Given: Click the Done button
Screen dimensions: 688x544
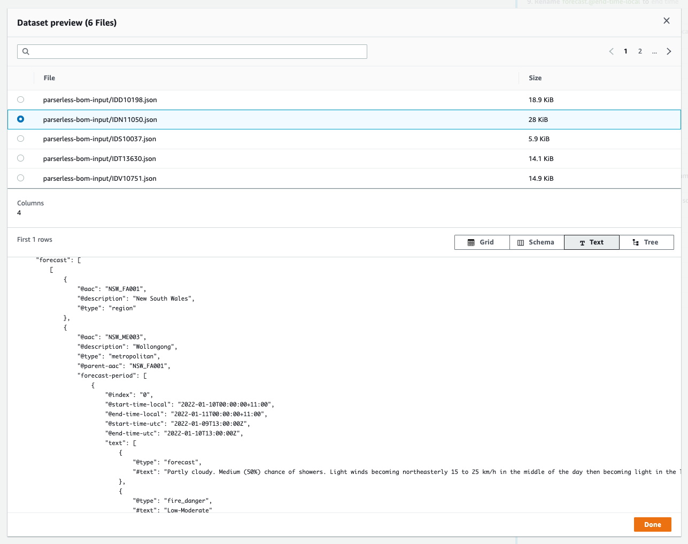Looking at the screenshot, I should 653,525.
